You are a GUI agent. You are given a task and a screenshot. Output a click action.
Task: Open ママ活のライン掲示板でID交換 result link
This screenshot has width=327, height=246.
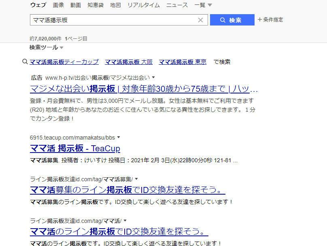119,231
